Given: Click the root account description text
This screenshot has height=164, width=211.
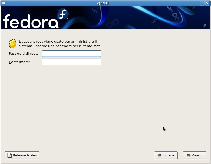Looking at the screenshot, I should 60,44.
